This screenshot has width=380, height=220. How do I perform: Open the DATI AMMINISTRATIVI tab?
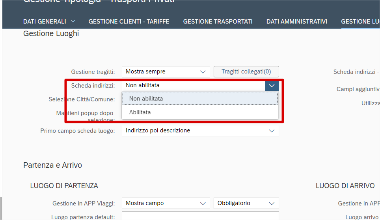click(297, 21)
